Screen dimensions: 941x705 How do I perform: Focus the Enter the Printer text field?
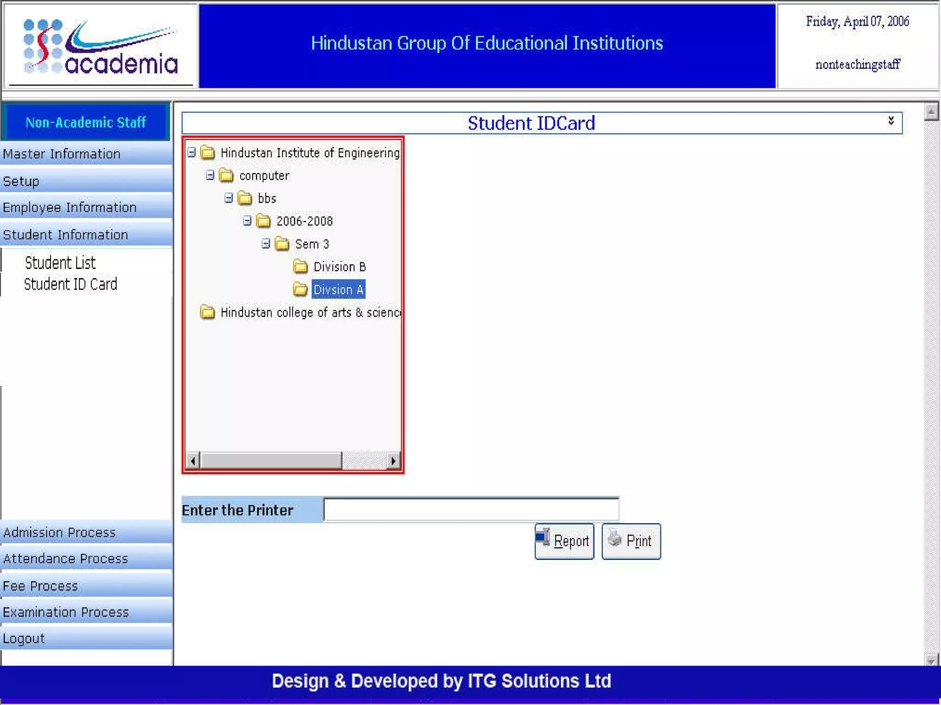[471, 510]
